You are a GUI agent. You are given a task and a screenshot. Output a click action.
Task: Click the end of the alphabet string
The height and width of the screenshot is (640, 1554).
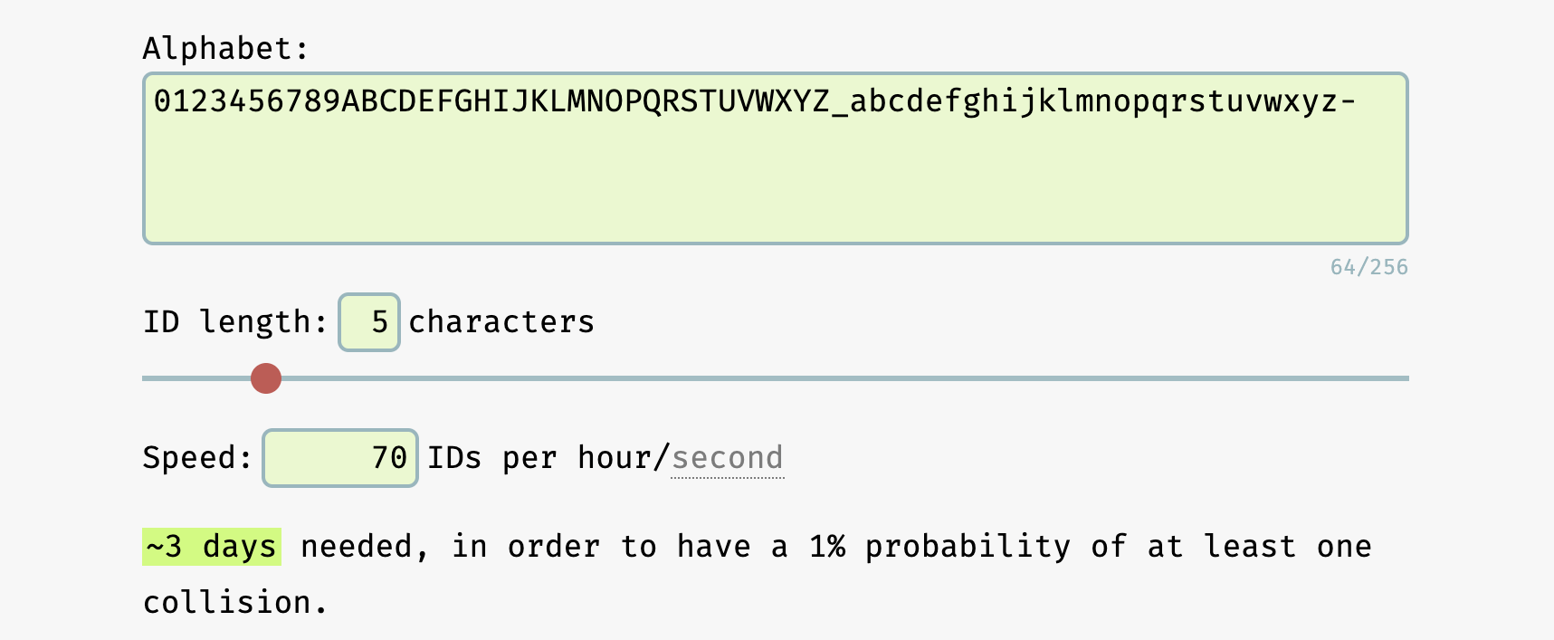click(x=1357, y=101)
